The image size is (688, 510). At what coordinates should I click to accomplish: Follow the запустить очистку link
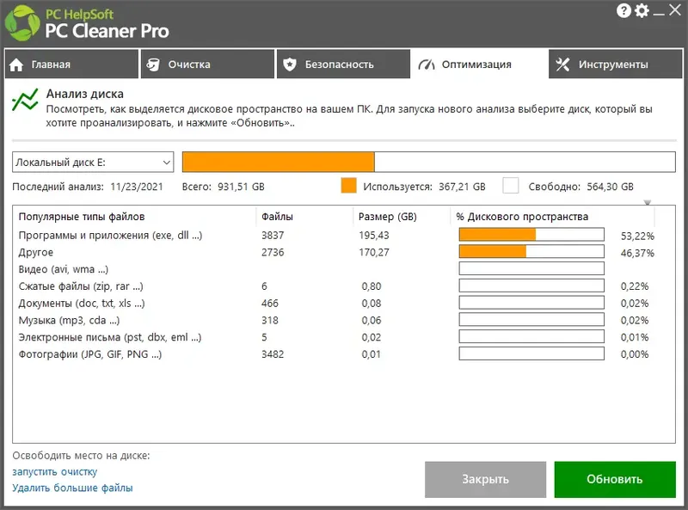click(x=55, y=472)
